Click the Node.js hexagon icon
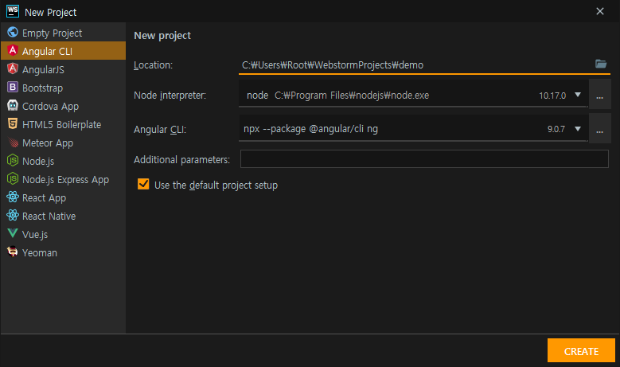Screen dimensions: 620x367 [x=13, y=160]
